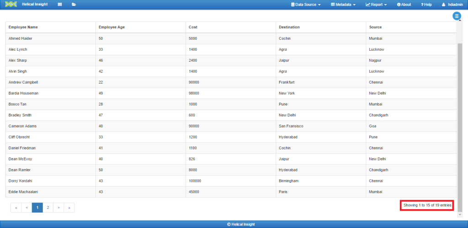Viewport: 468px width, 228px height.
Task: Select the Daniel Friedman cell
Action: click(51, 148)
